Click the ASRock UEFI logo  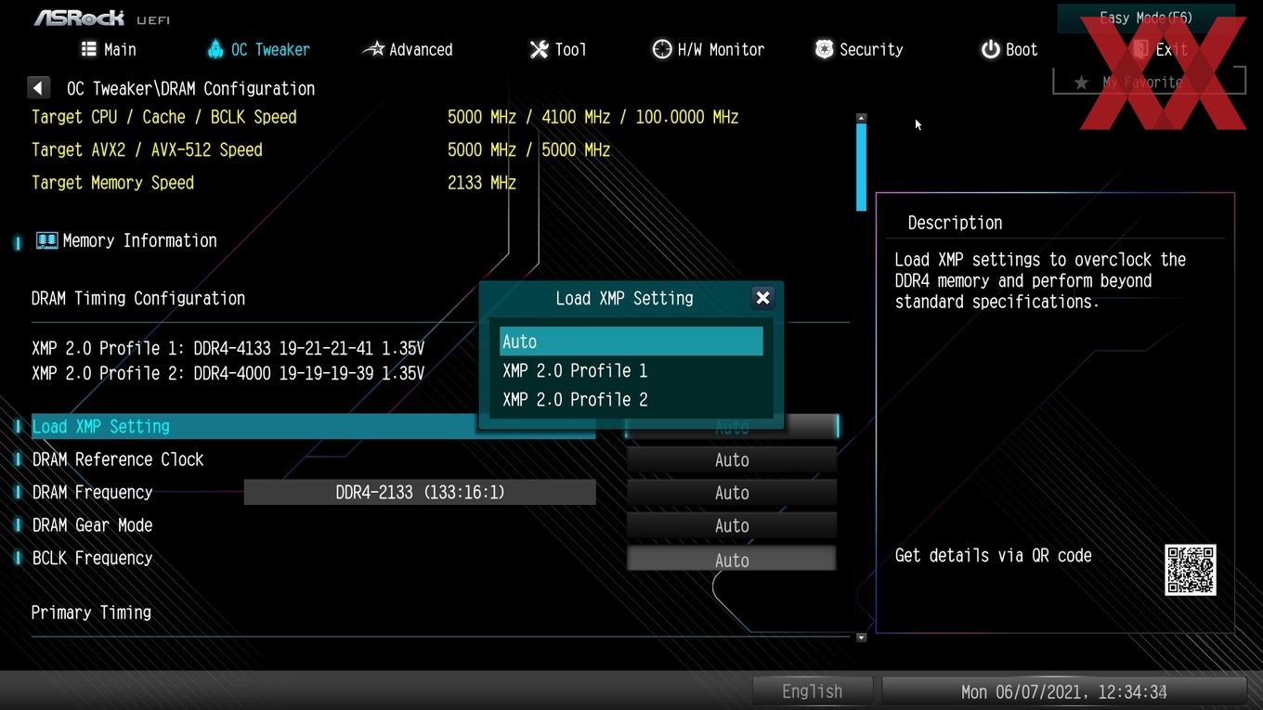point(102,18)
